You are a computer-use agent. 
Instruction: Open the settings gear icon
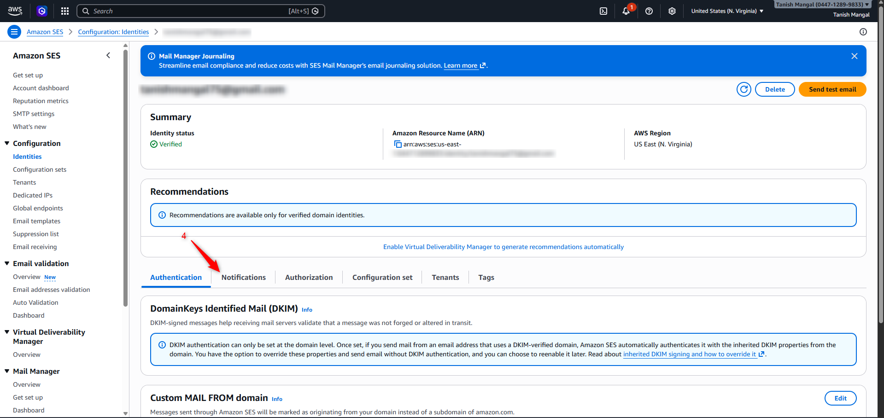coord(672,11)
